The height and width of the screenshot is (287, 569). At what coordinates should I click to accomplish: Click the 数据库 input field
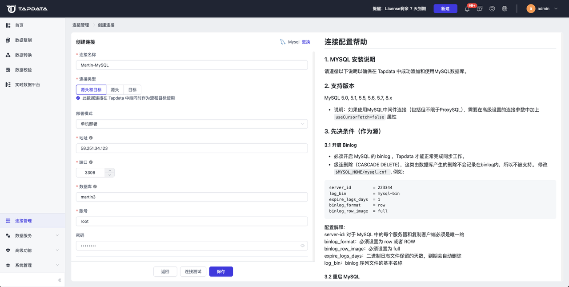(192, 197)
